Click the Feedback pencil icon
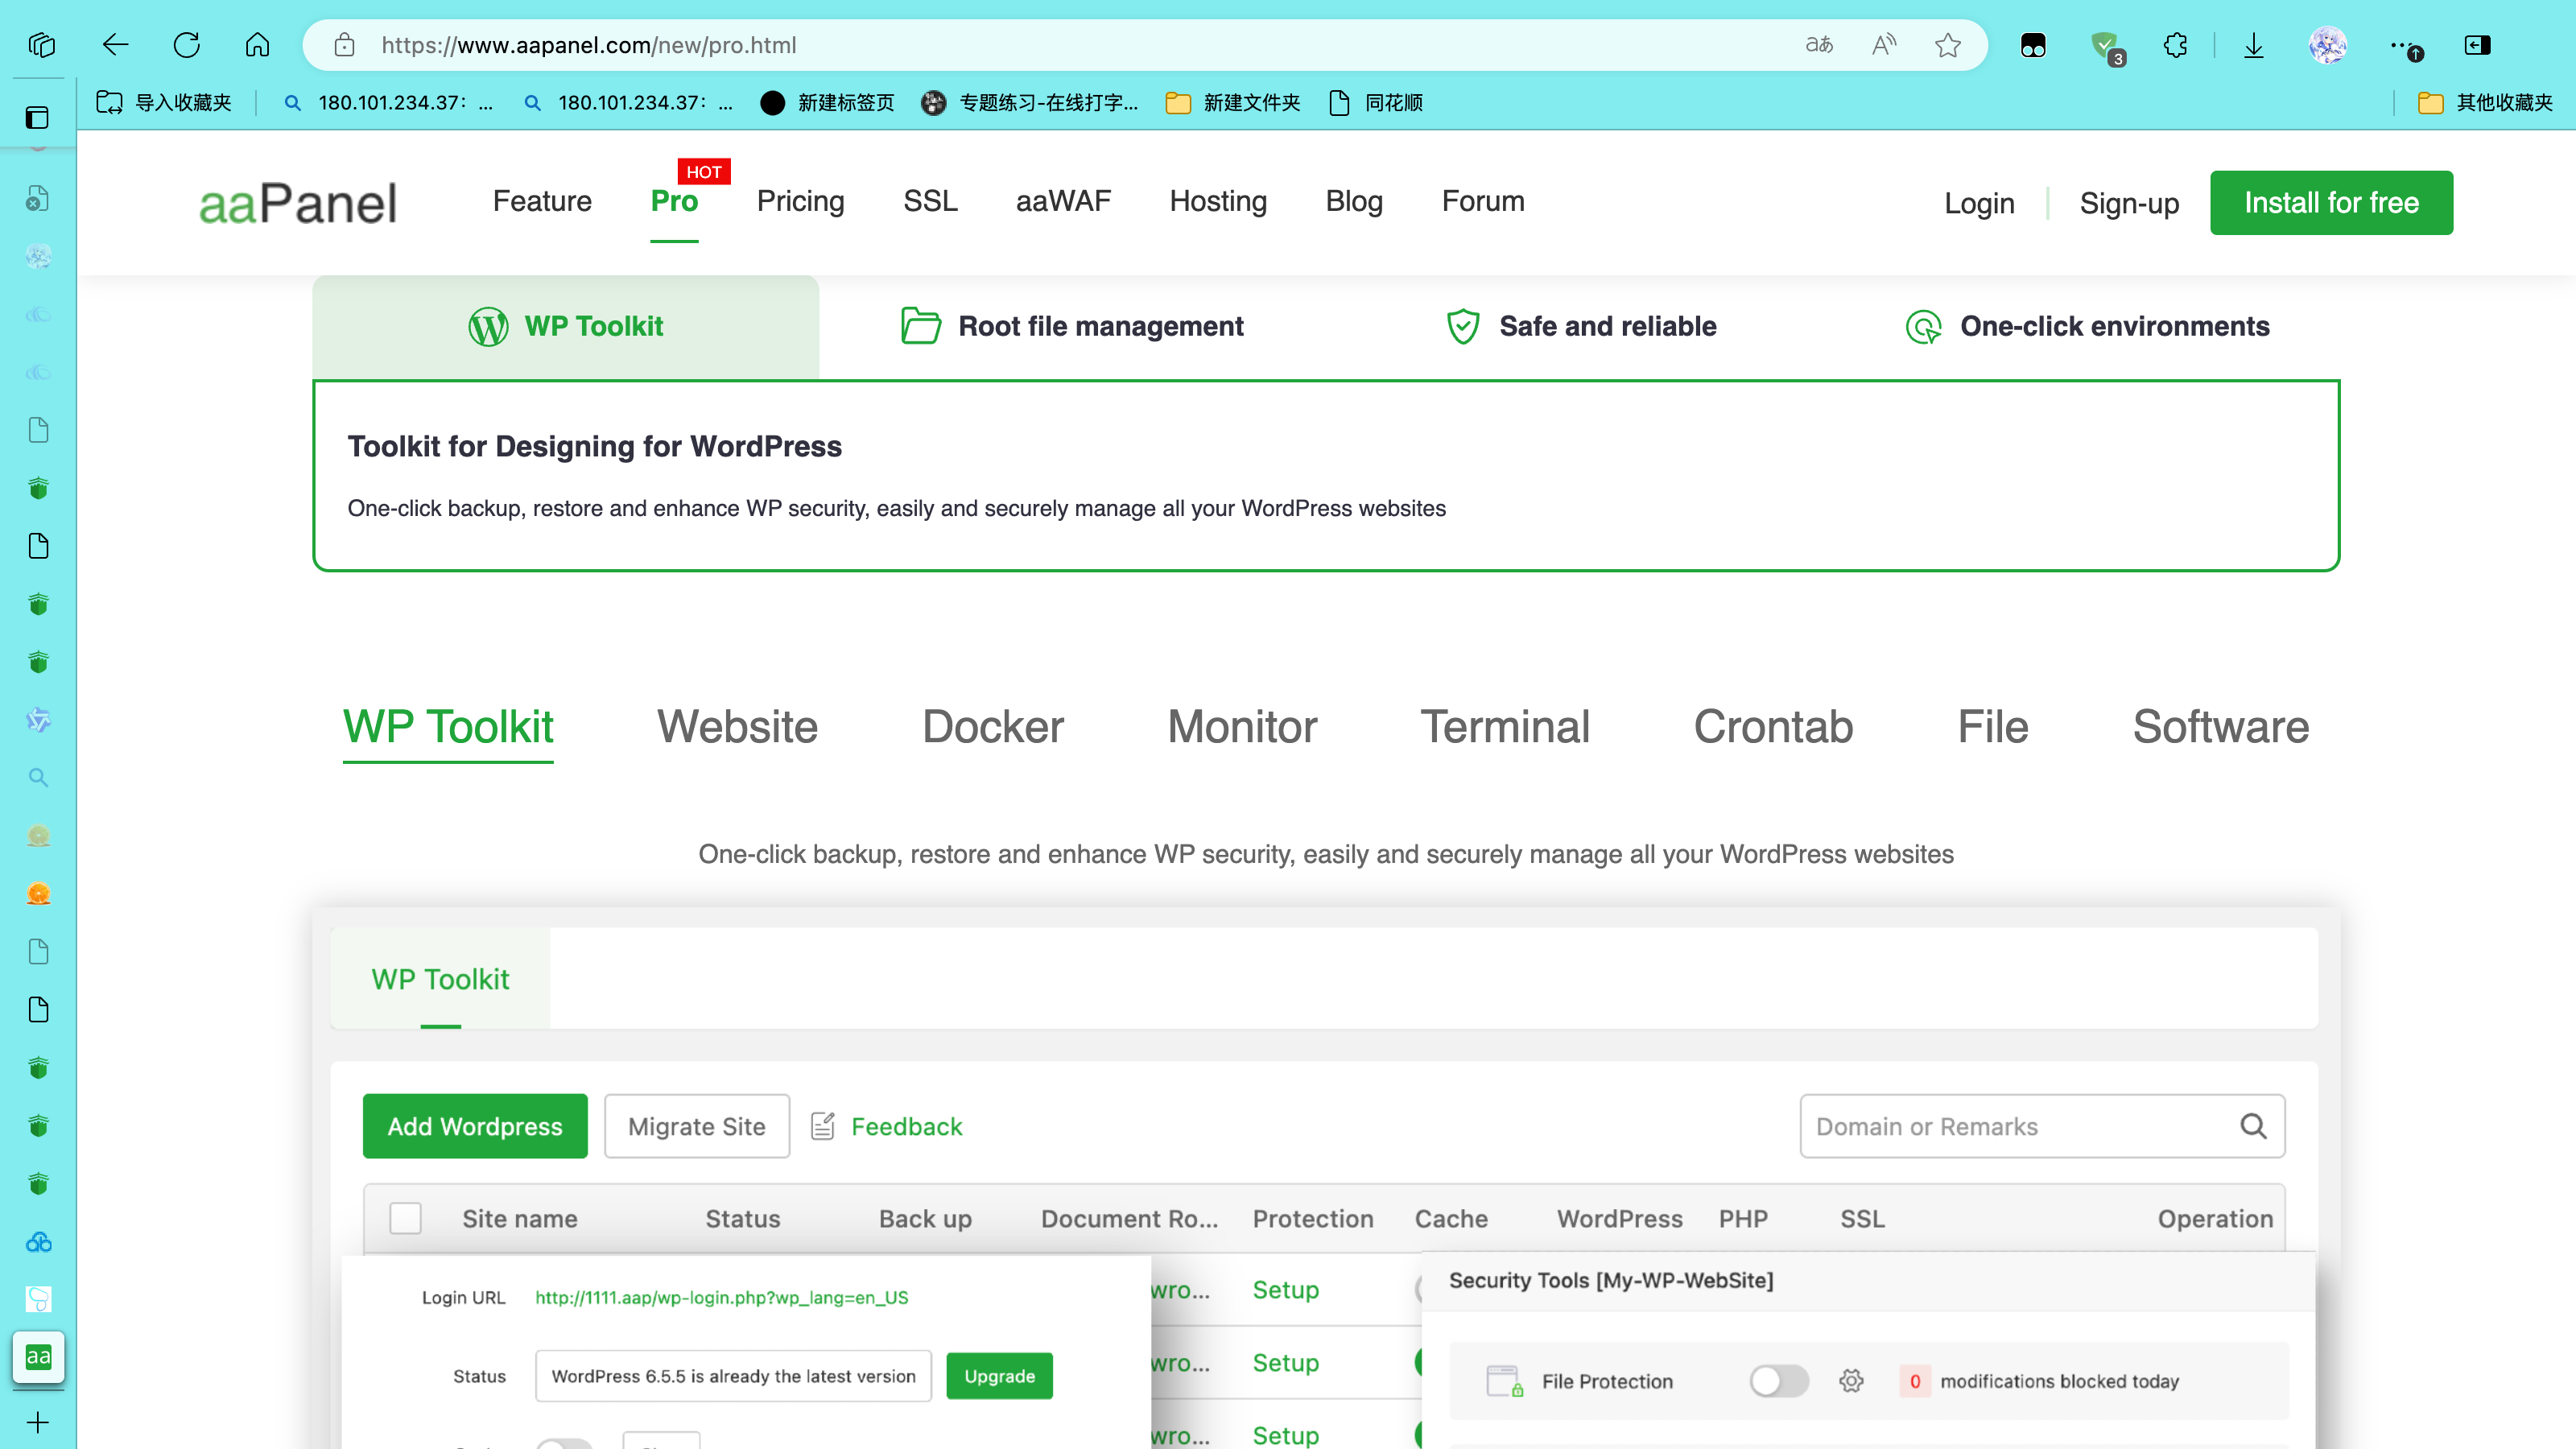 click(x=823, y=1126)
